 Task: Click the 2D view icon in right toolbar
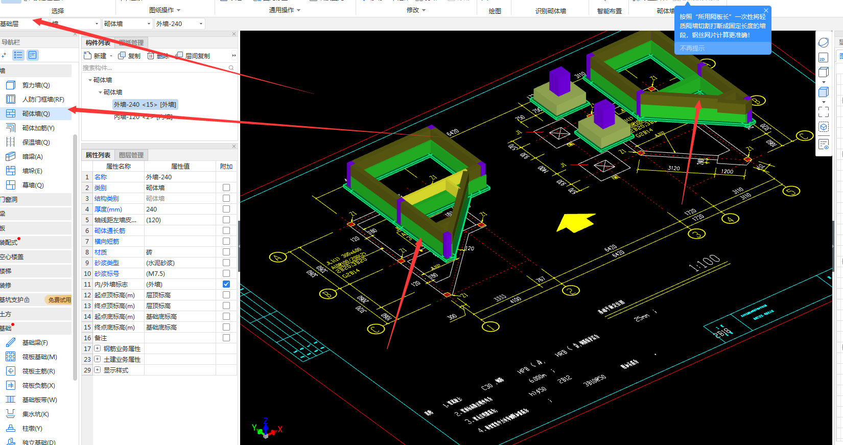pyautogui.click(x=824, y=58)
